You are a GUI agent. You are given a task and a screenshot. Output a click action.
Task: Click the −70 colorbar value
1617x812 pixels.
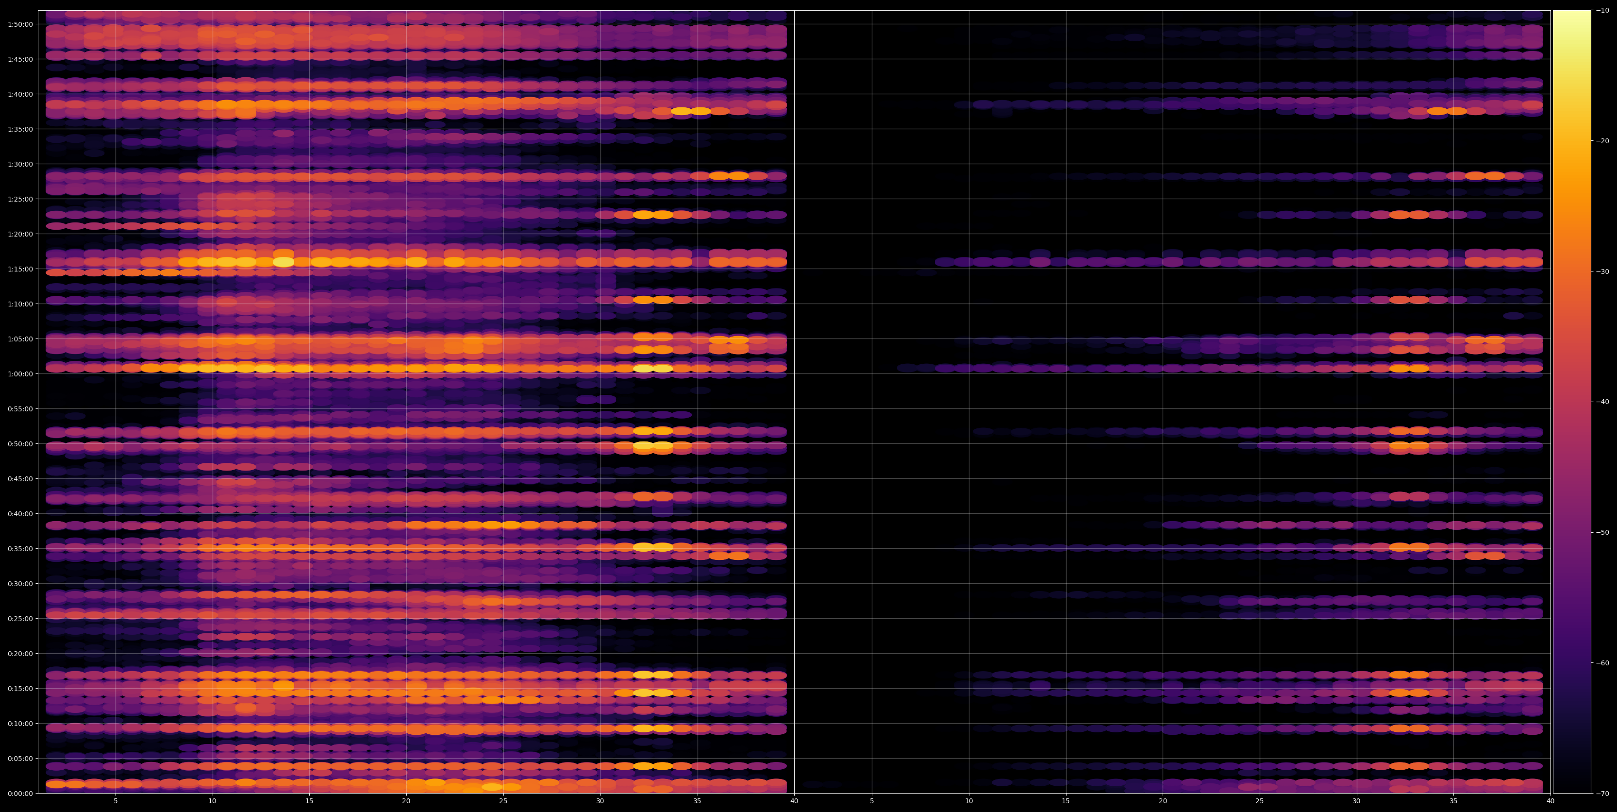tap(1602, 793)
